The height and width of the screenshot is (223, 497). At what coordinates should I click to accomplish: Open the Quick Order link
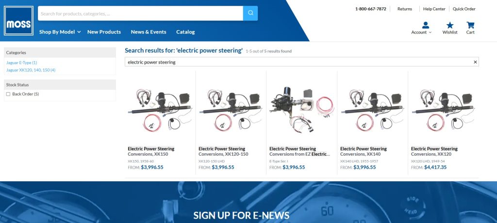(x=464, y=9)
